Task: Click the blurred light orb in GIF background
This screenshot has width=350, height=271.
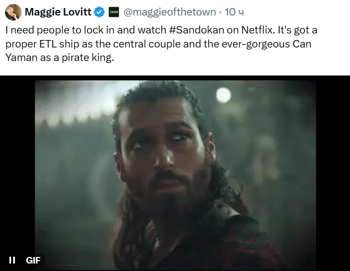Action: (x=224, y=94)
